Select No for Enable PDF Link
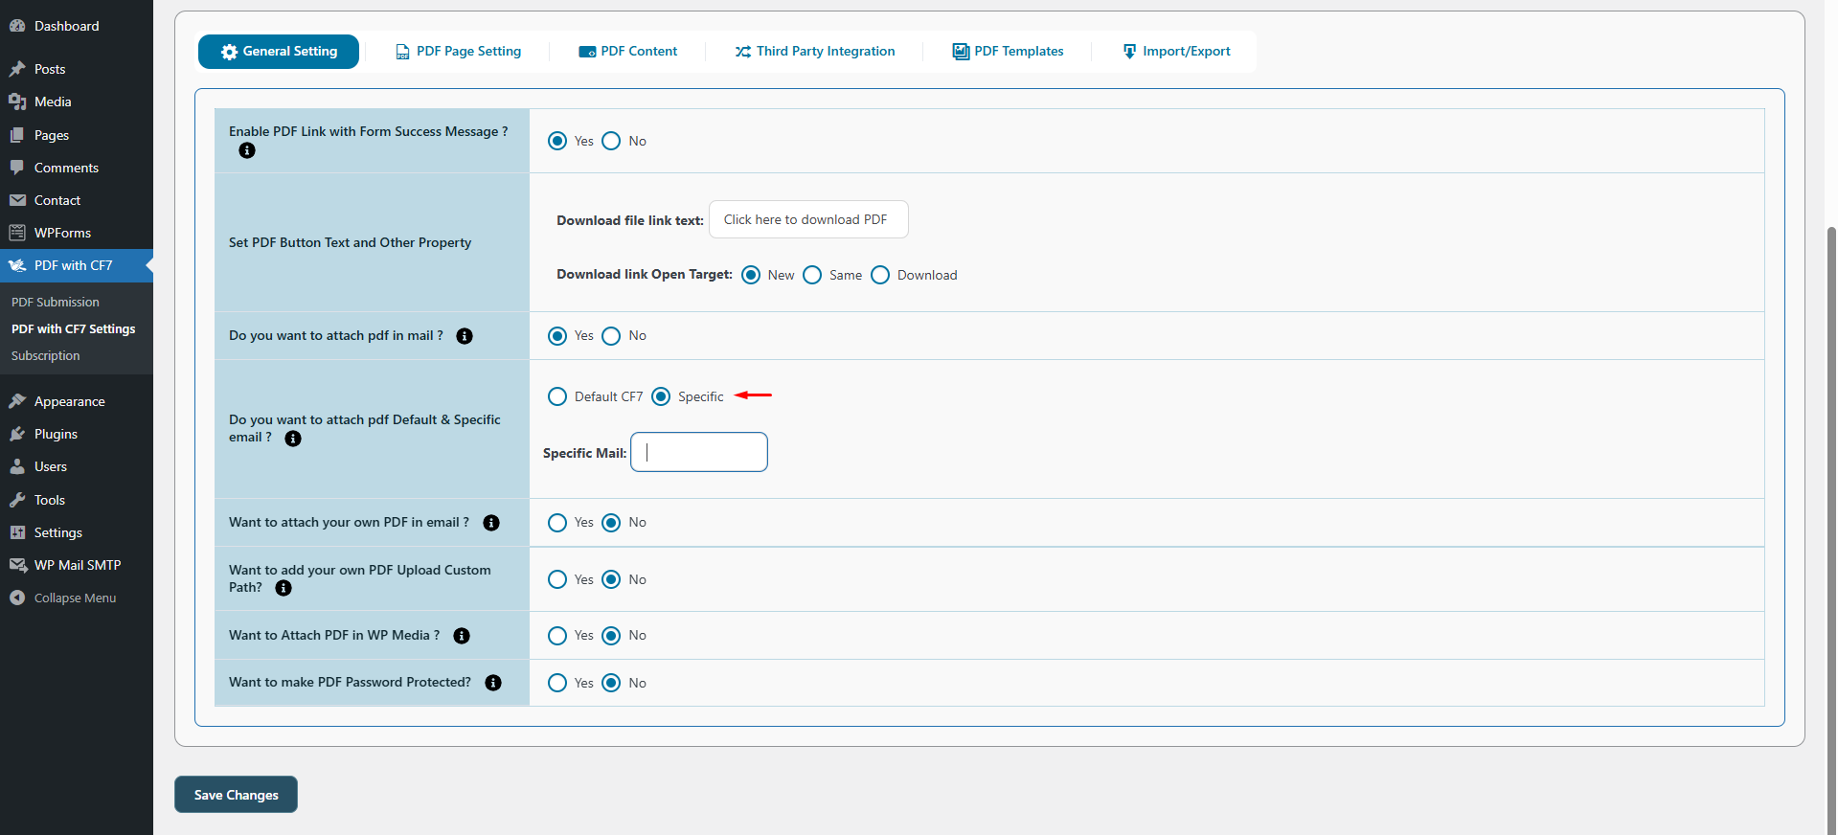The height and width of the screenshot is (835, 1838). [611, 141]
